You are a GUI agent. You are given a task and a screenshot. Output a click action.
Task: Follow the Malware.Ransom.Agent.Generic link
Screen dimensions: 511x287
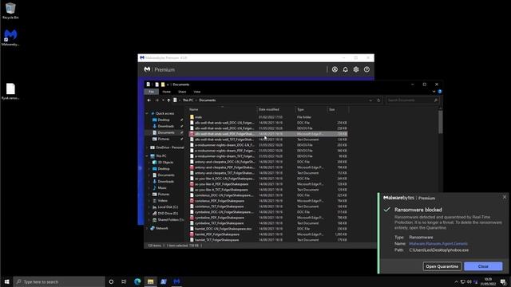coord(438,244)
